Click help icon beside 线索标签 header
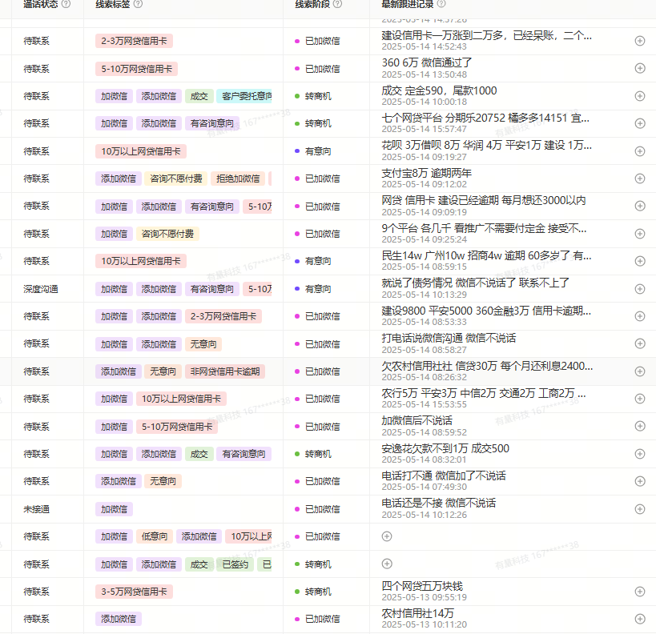This screenshot has height=634, width=656. 138,4
